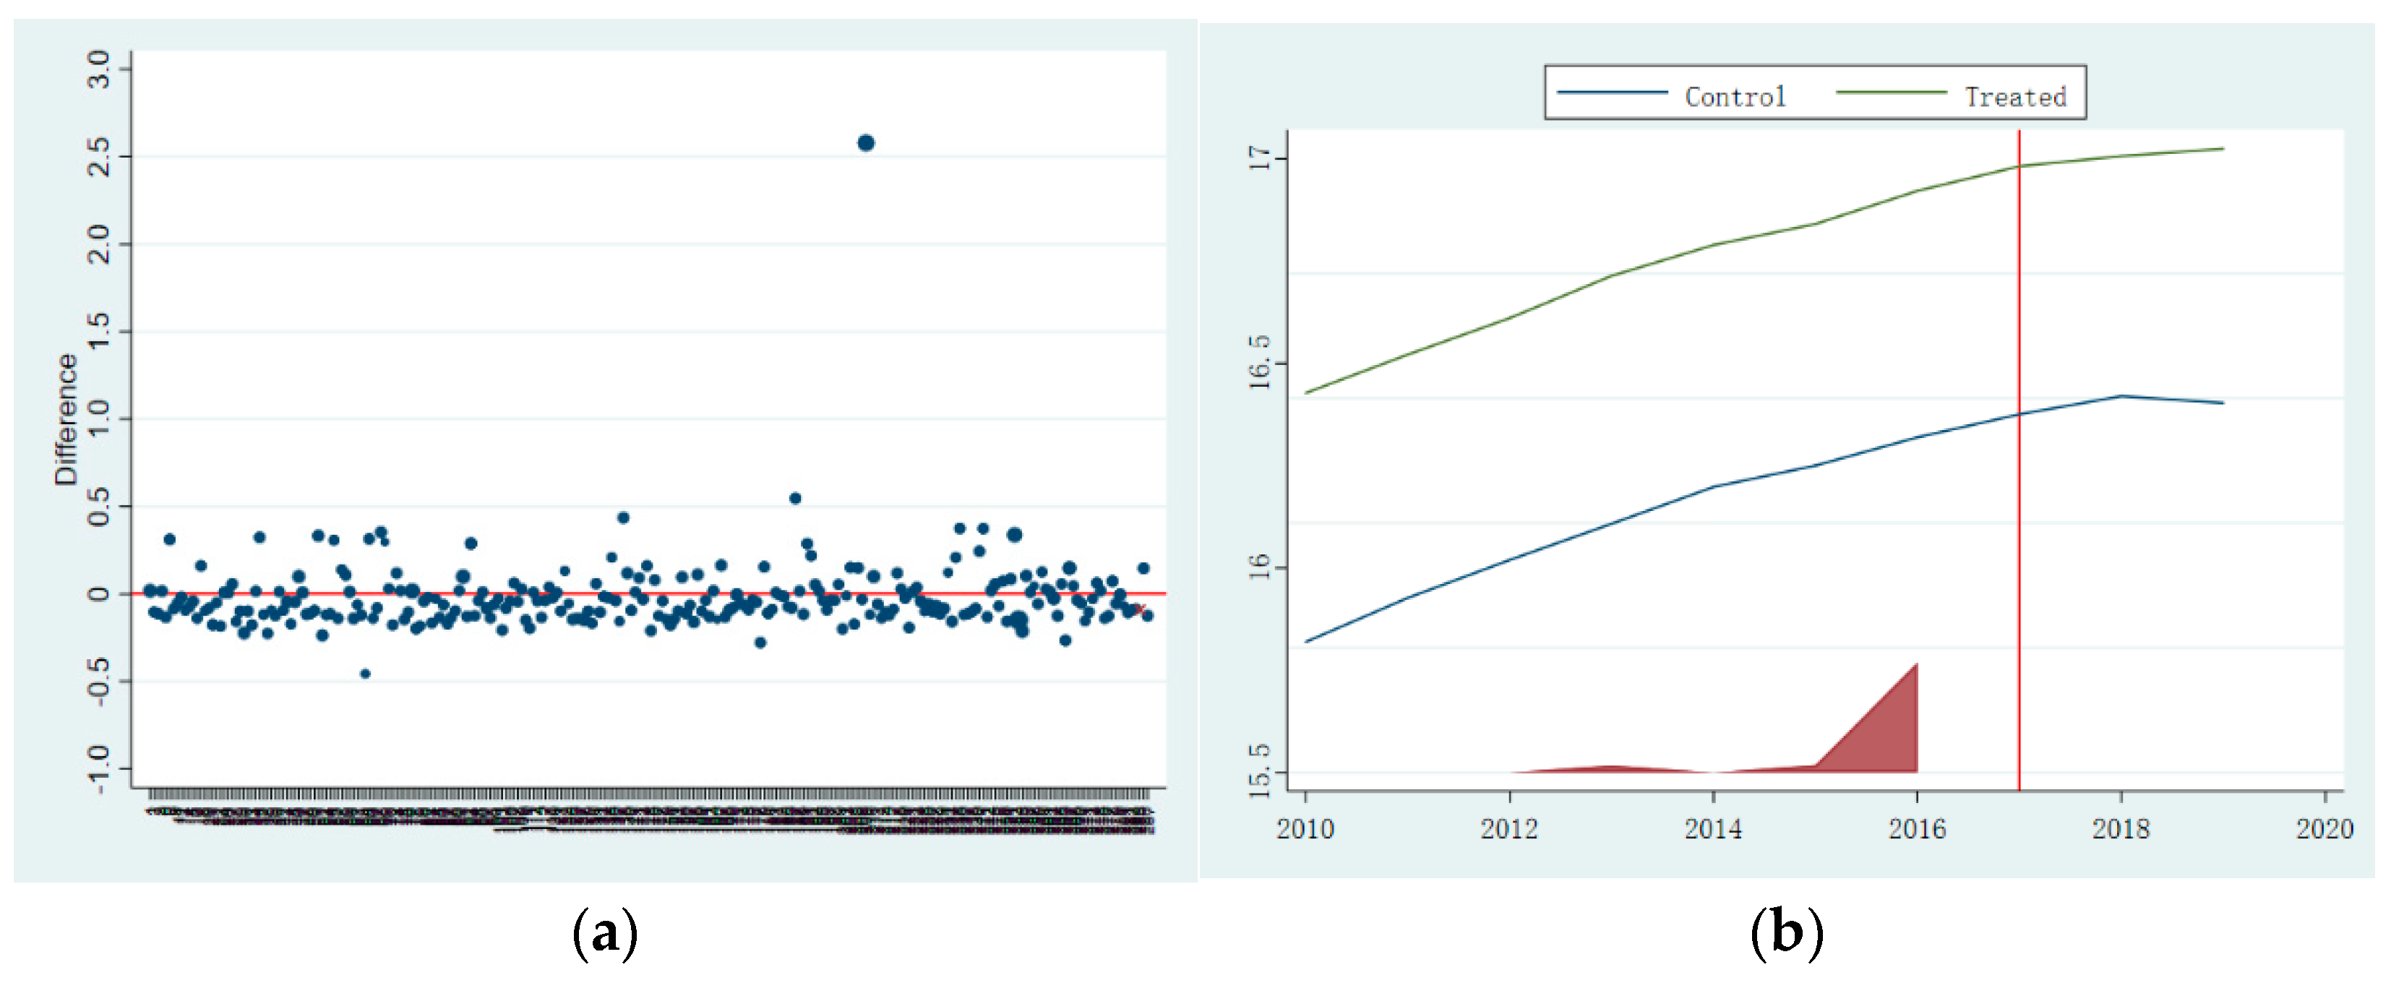
Task: Click the lowest scatter dot near -0.5
Action: (365, 674)
